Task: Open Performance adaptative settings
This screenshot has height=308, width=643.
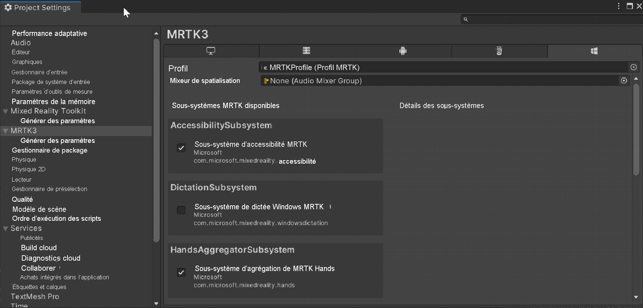Action: click(50, 33)
